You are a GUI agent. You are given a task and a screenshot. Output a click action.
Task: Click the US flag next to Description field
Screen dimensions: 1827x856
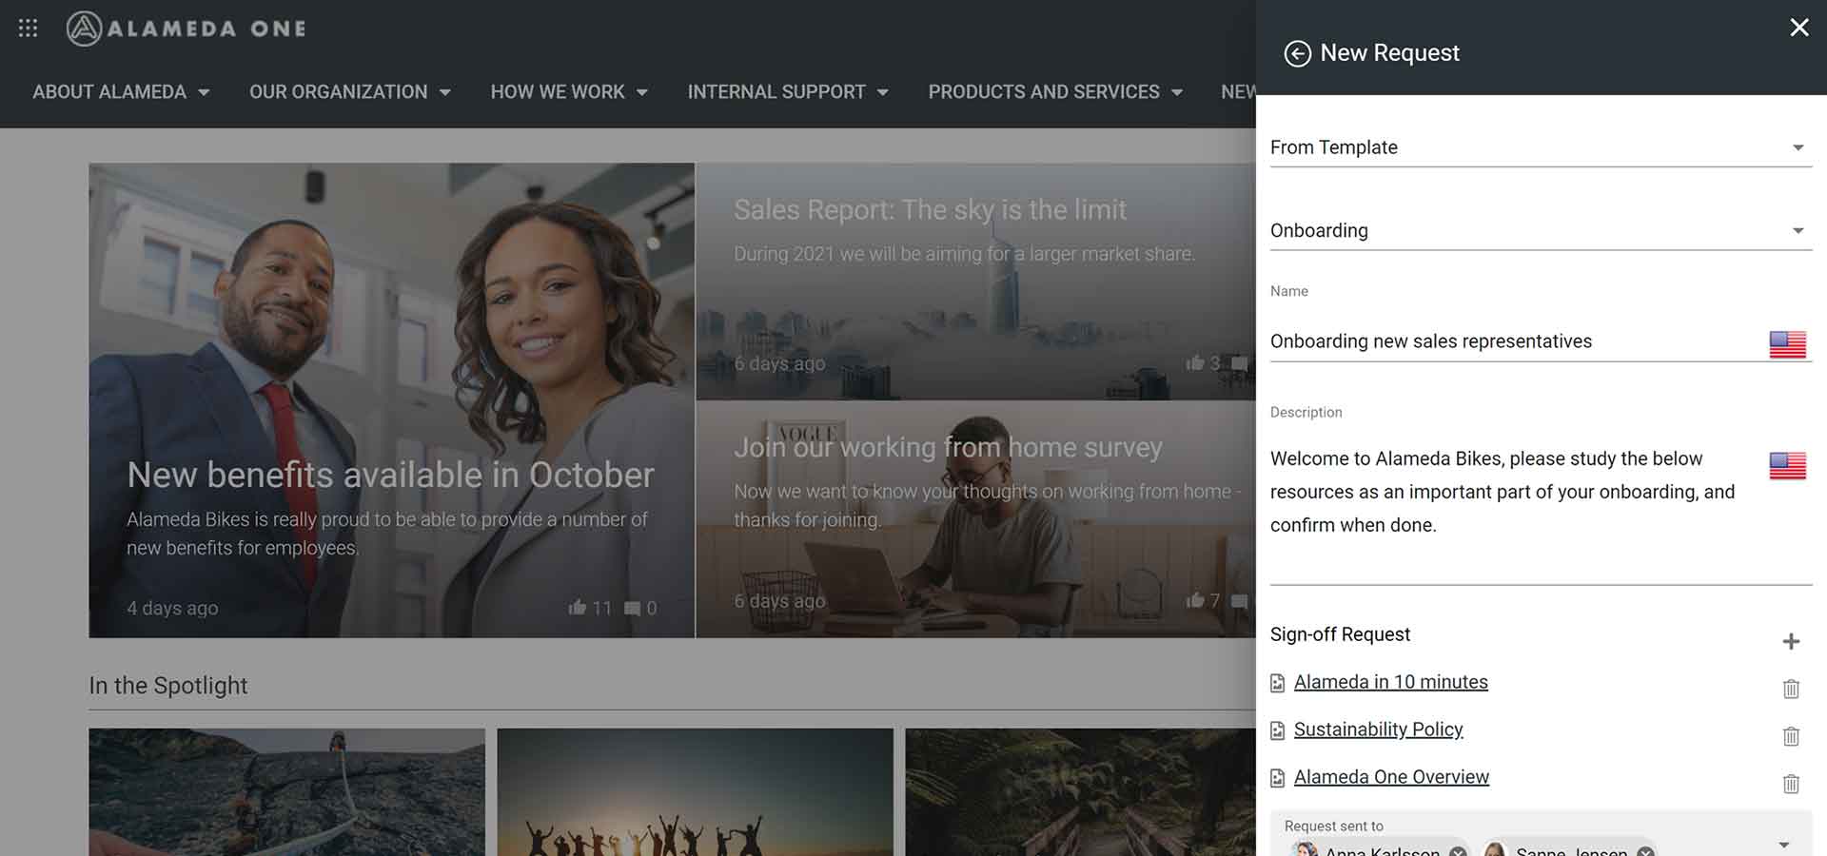[x=1787, y=465]
